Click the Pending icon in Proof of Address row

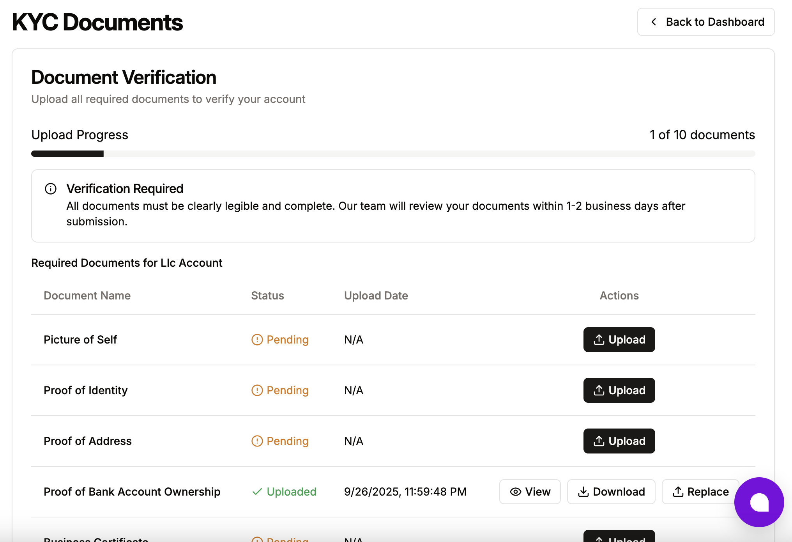pyautogui.click(x=257, y=441)
